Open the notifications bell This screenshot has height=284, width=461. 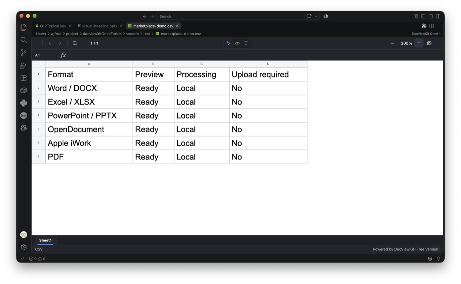(x=438, y=259)
